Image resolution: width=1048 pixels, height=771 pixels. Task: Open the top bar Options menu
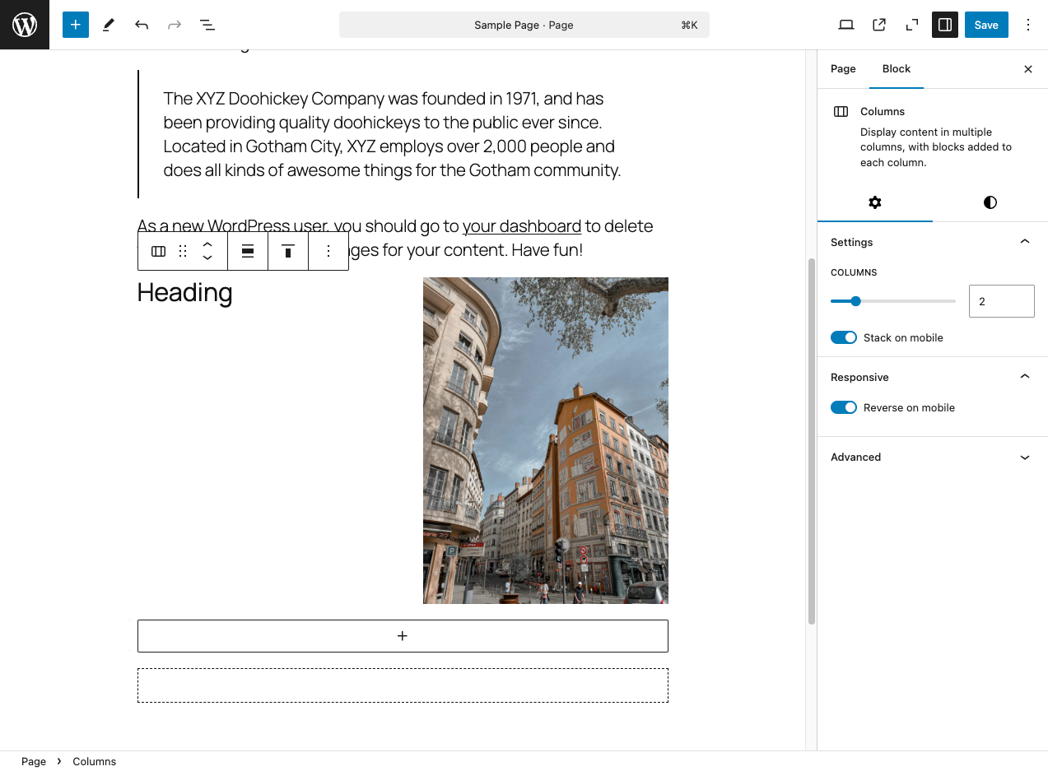(x=1028, y=25)
